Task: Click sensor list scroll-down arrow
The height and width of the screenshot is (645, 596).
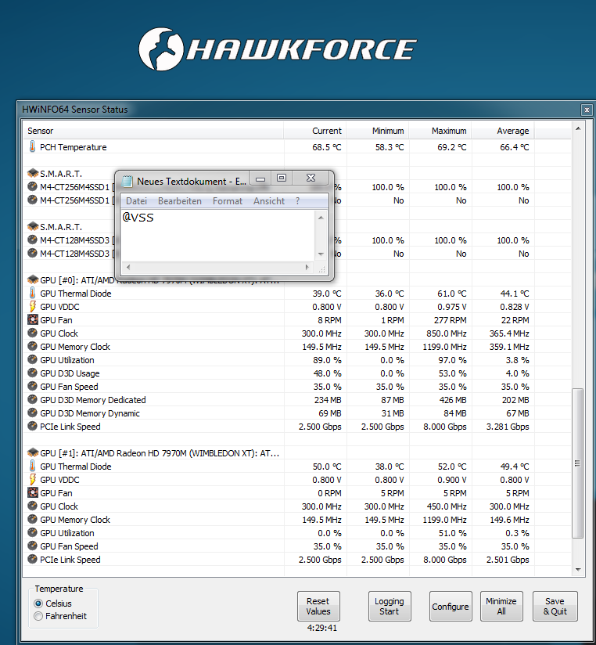Action: click(x=578, y=570)
